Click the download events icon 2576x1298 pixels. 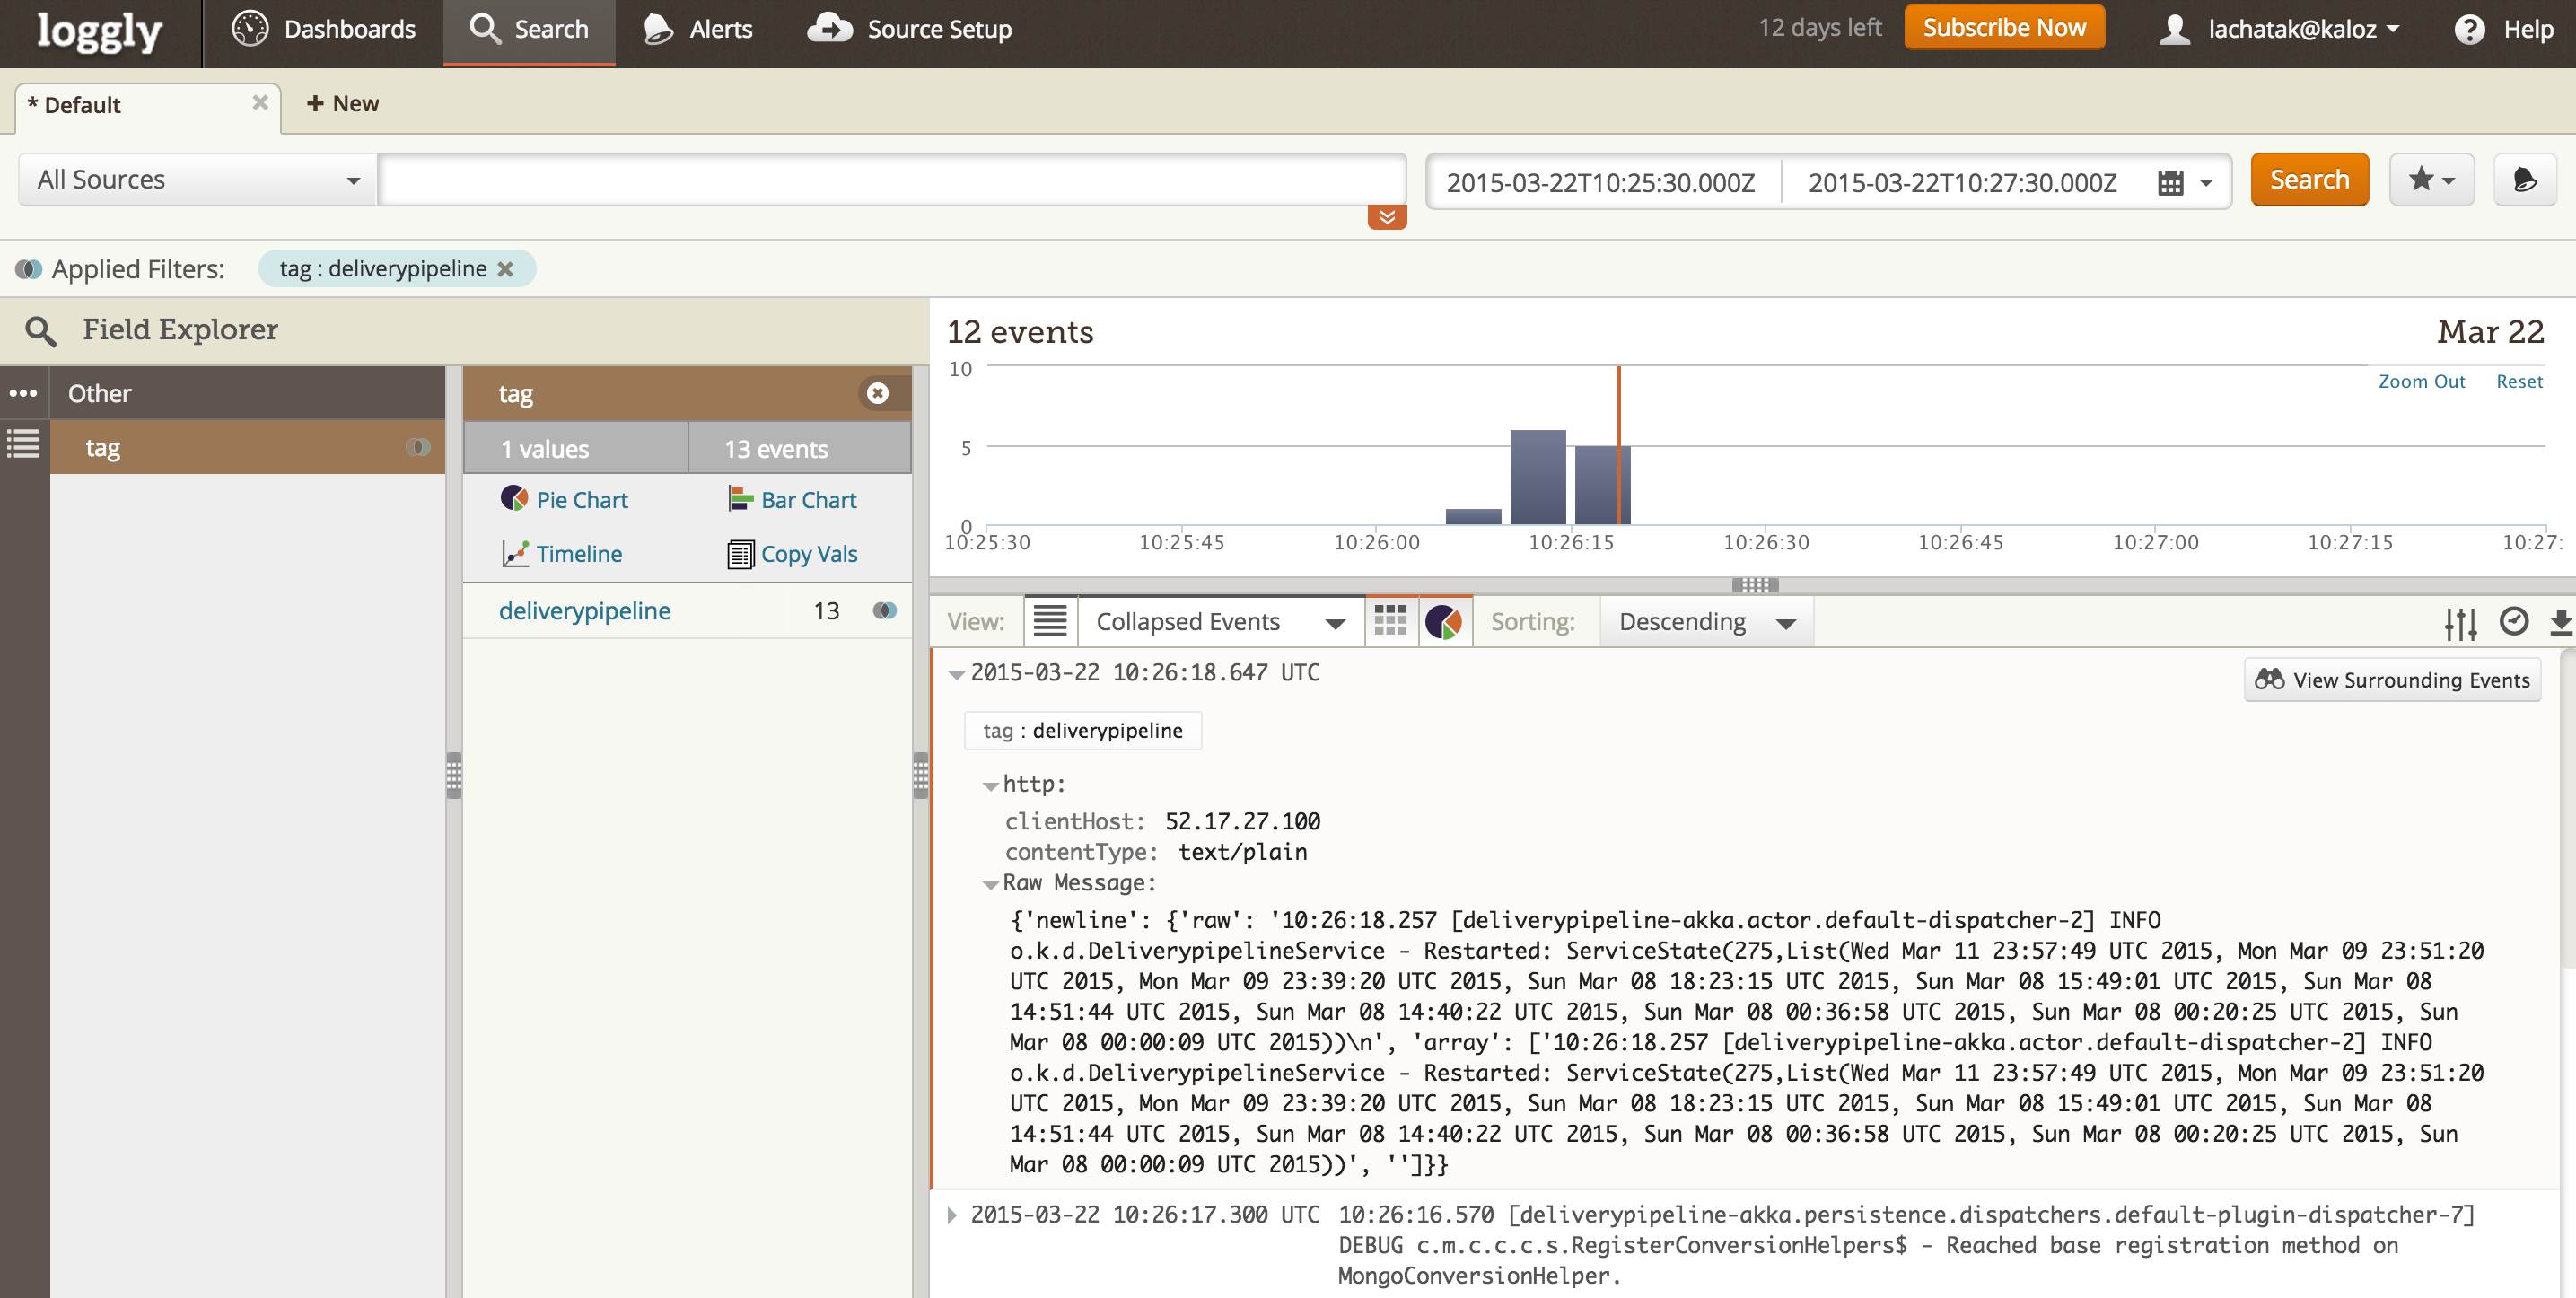click(x=2561, y=622)
